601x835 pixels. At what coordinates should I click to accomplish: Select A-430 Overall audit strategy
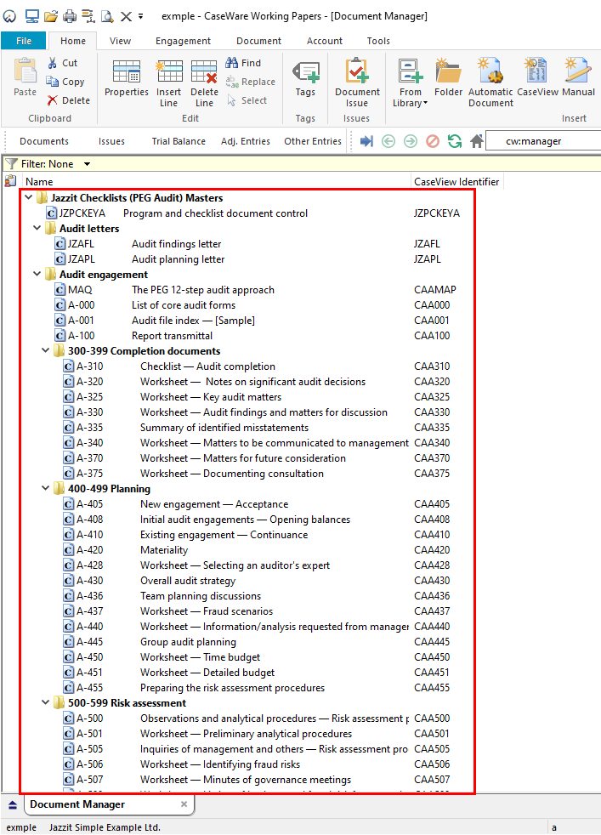tap(257, 581)
